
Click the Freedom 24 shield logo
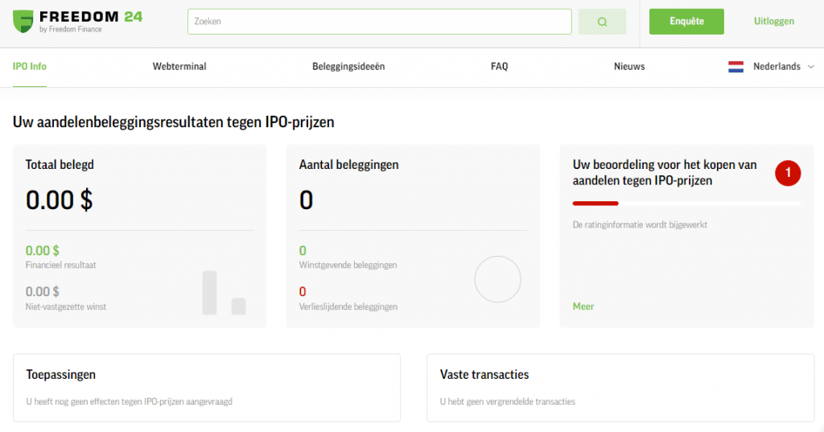pyautogui.click(x=23, y=21)
